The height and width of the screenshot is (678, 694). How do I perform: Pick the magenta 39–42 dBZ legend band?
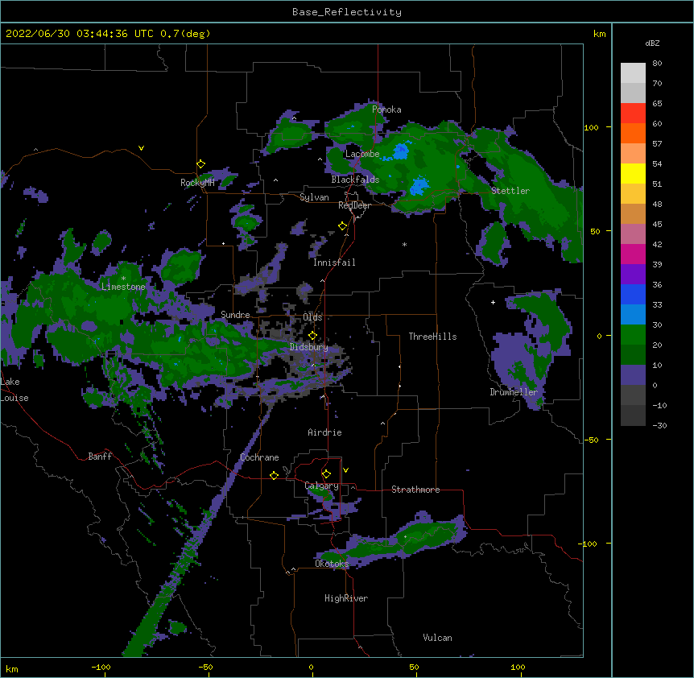tap(633, 254)
